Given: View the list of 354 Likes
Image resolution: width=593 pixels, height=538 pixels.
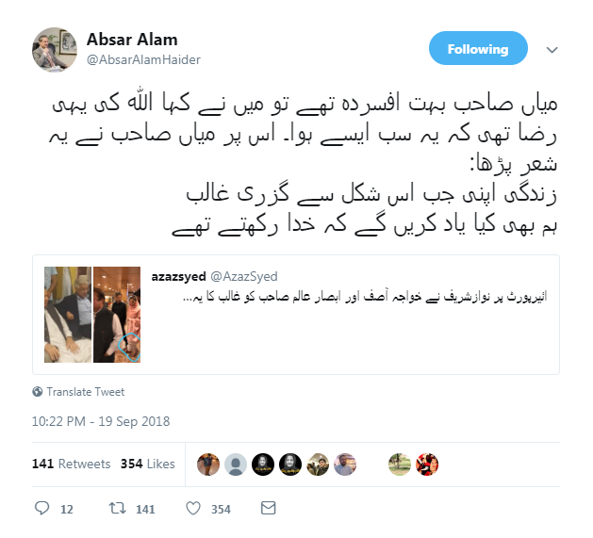Looking at the screenshot, I should 147,464.
